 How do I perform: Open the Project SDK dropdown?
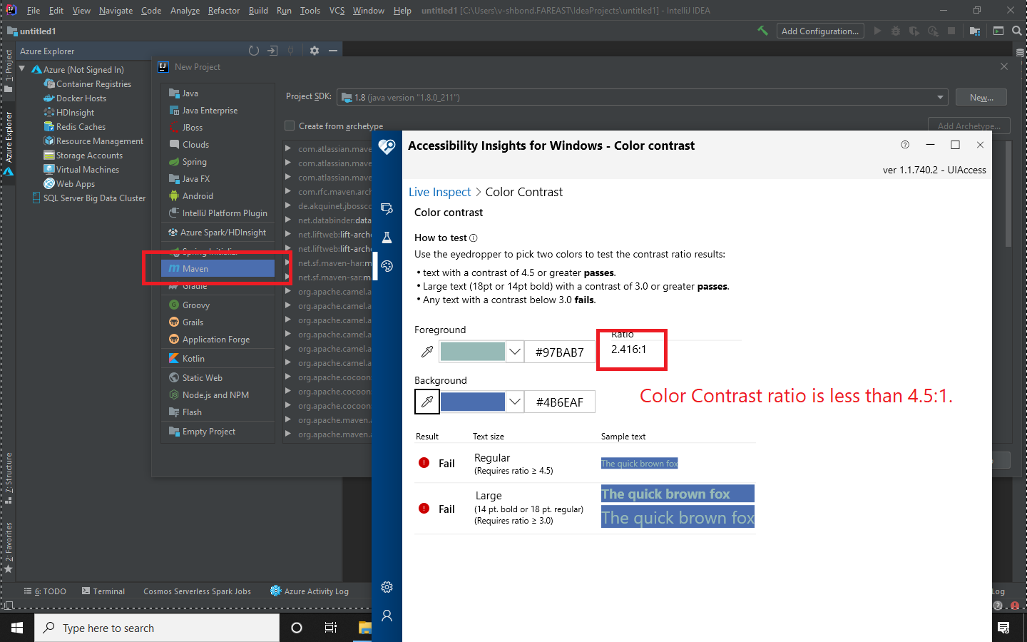[940, 96]
